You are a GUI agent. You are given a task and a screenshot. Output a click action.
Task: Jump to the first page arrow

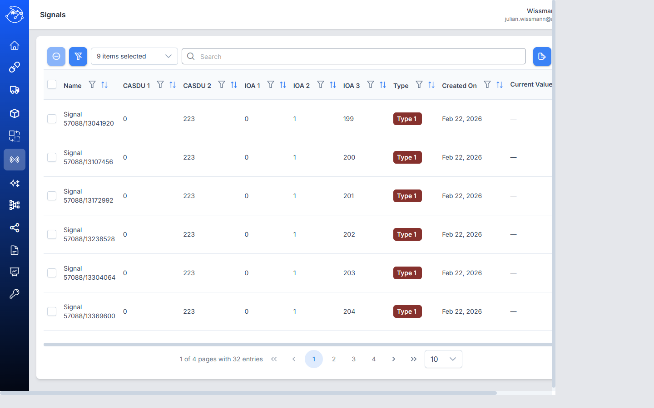274,359
